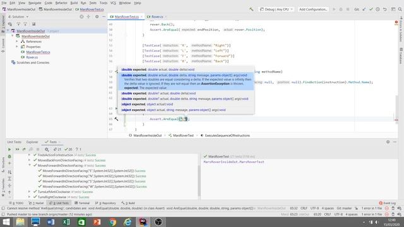Screen dimensions: 404x227
Task: Open the VCS menu
Action: point(113,3)
